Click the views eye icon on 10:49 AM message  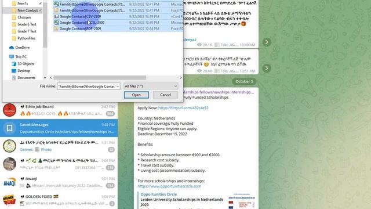[199, 45]
